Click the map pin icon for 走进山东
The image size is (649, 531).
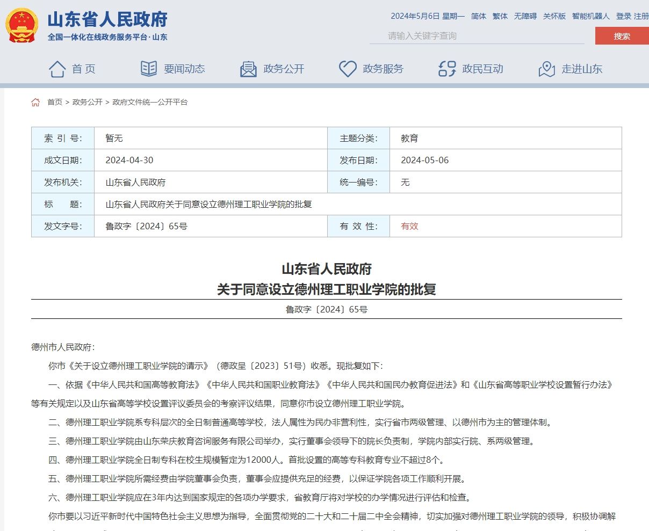[546, 69]
